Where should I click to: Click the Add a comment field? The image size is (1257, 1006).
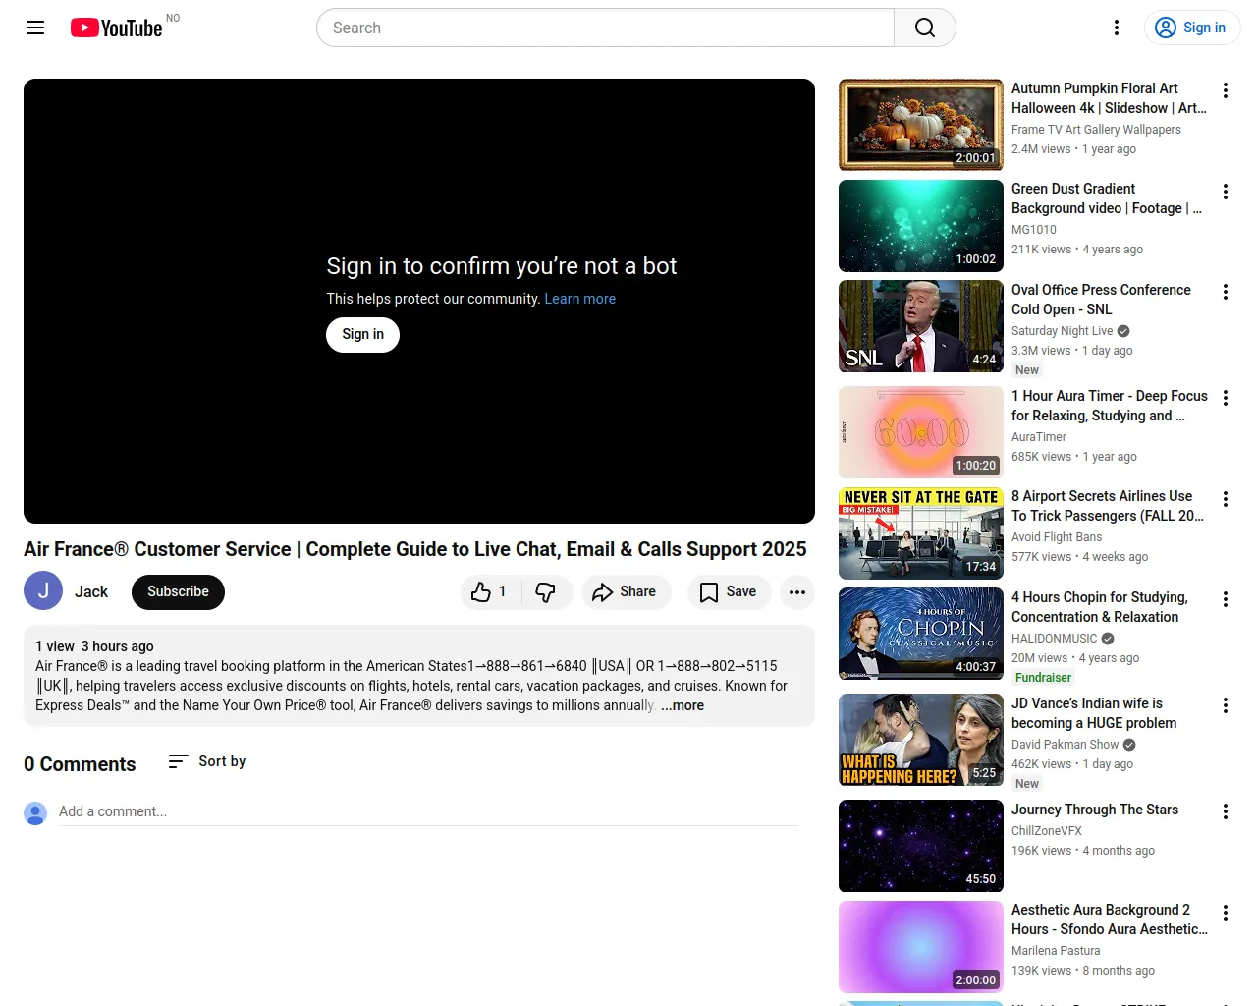[x=428, y=811]
